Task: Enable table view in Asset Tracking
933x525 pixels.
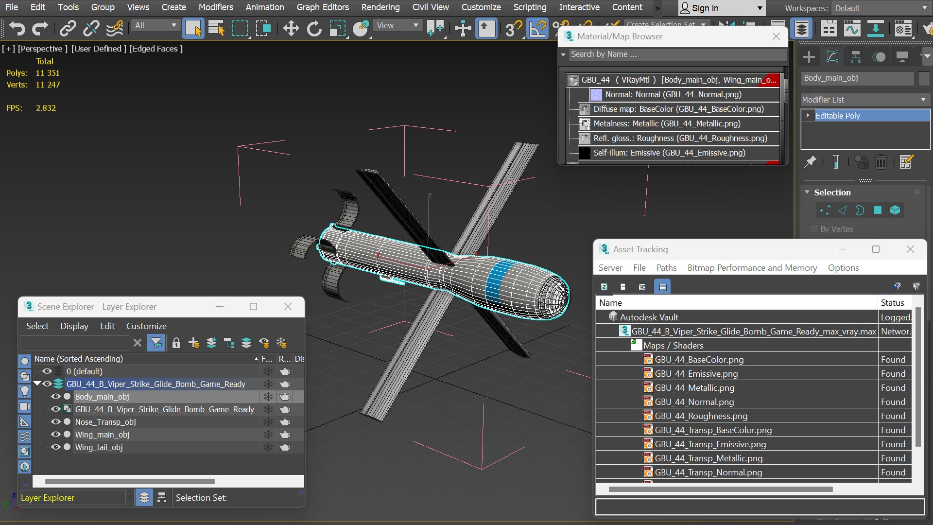Action: [662, 287]
